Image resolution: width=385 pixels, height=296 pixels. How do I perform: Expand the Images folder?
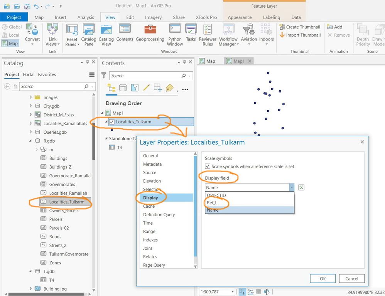point(31,97)
